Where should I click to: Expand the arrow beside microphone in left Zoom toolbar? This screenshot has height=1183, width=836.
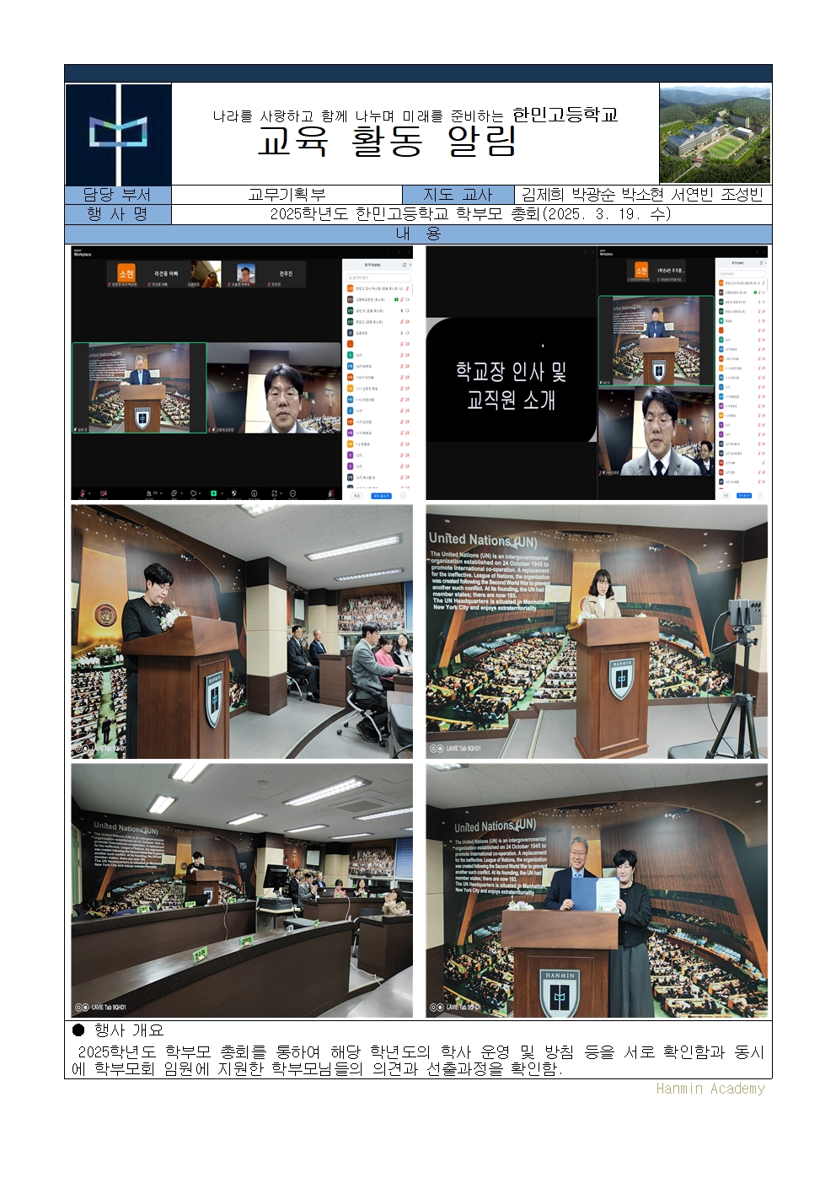[89, 492]
